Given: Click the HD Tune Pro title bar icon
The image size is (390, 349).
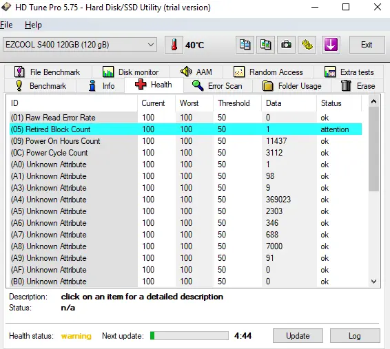Looking at the screenshot, I should [x=6, y=7].
